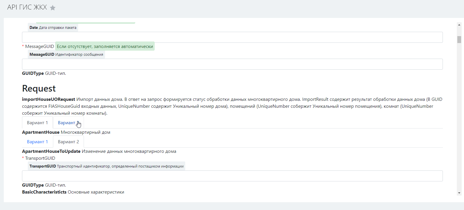Click the Request heading
The width and height of the screenshot is (464, 210).
[39, 88]
